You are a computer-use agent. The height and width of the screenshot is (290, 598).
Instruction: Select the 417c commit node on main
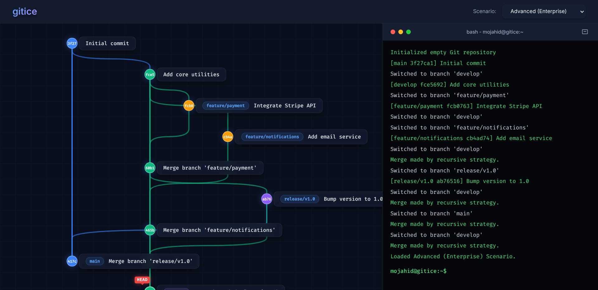[72, 261]
